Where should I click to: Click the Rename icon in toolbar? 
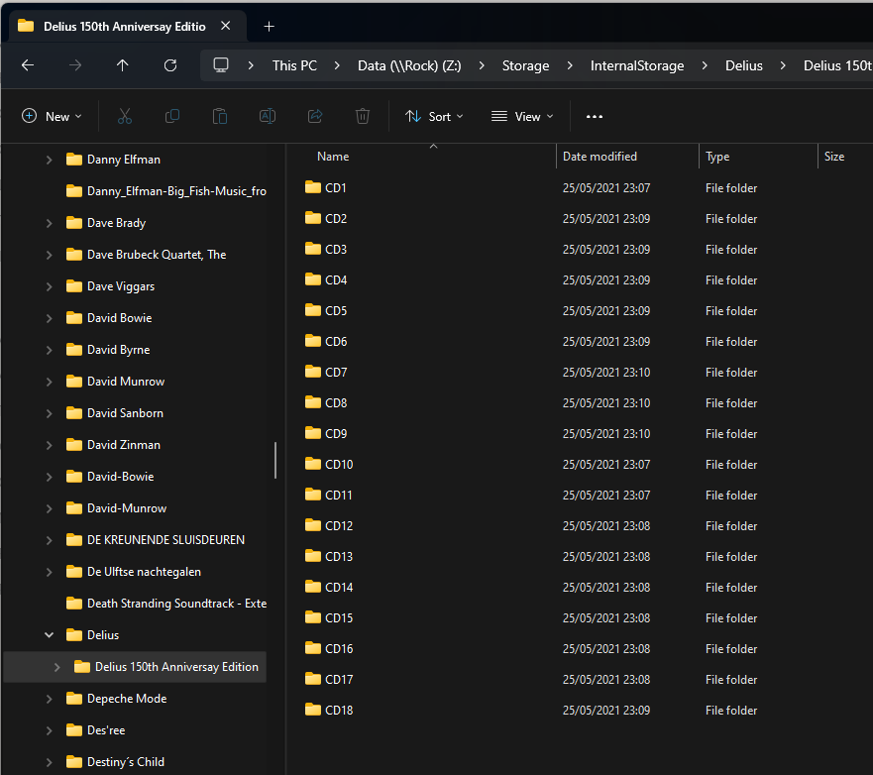pos(268,116)
